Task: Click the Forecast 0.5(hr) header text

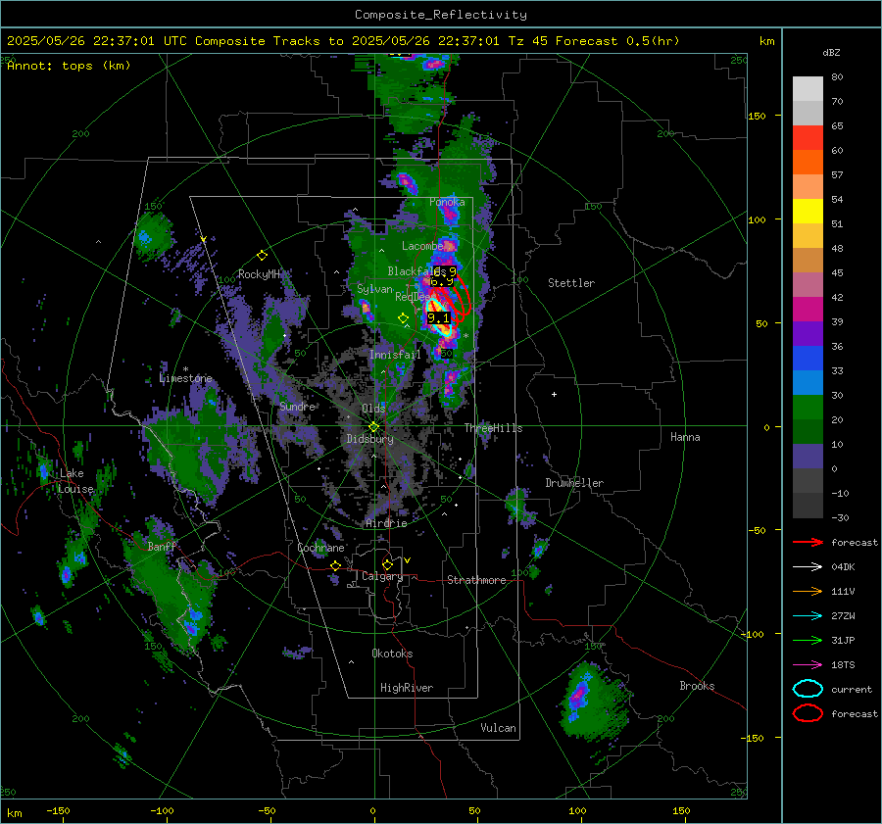Action: (x=617, y=41)
